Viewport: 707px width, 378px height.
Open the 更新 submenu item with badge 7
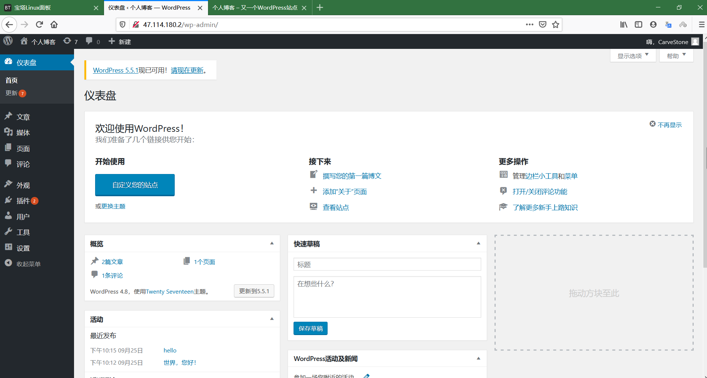pyautogui.click(x=16, y=93)
